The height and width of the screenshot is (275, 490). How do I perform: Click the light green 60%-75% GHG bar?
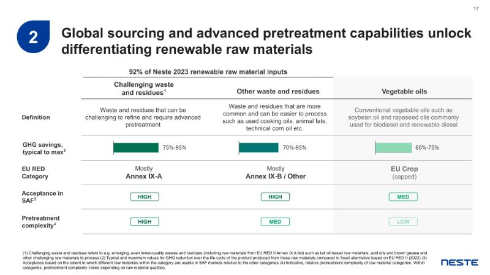pyautogui.click(x=393, y=147)
